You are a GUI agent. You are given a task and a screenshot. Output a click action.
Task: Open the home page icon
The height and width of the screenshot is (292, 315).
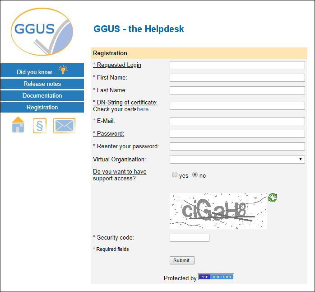tap(18, 125)
